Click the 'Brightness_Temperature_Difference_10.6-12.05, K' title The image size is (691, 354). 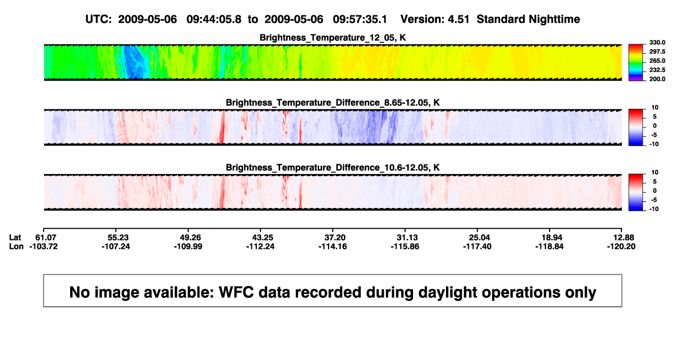[x=333, y=167]
